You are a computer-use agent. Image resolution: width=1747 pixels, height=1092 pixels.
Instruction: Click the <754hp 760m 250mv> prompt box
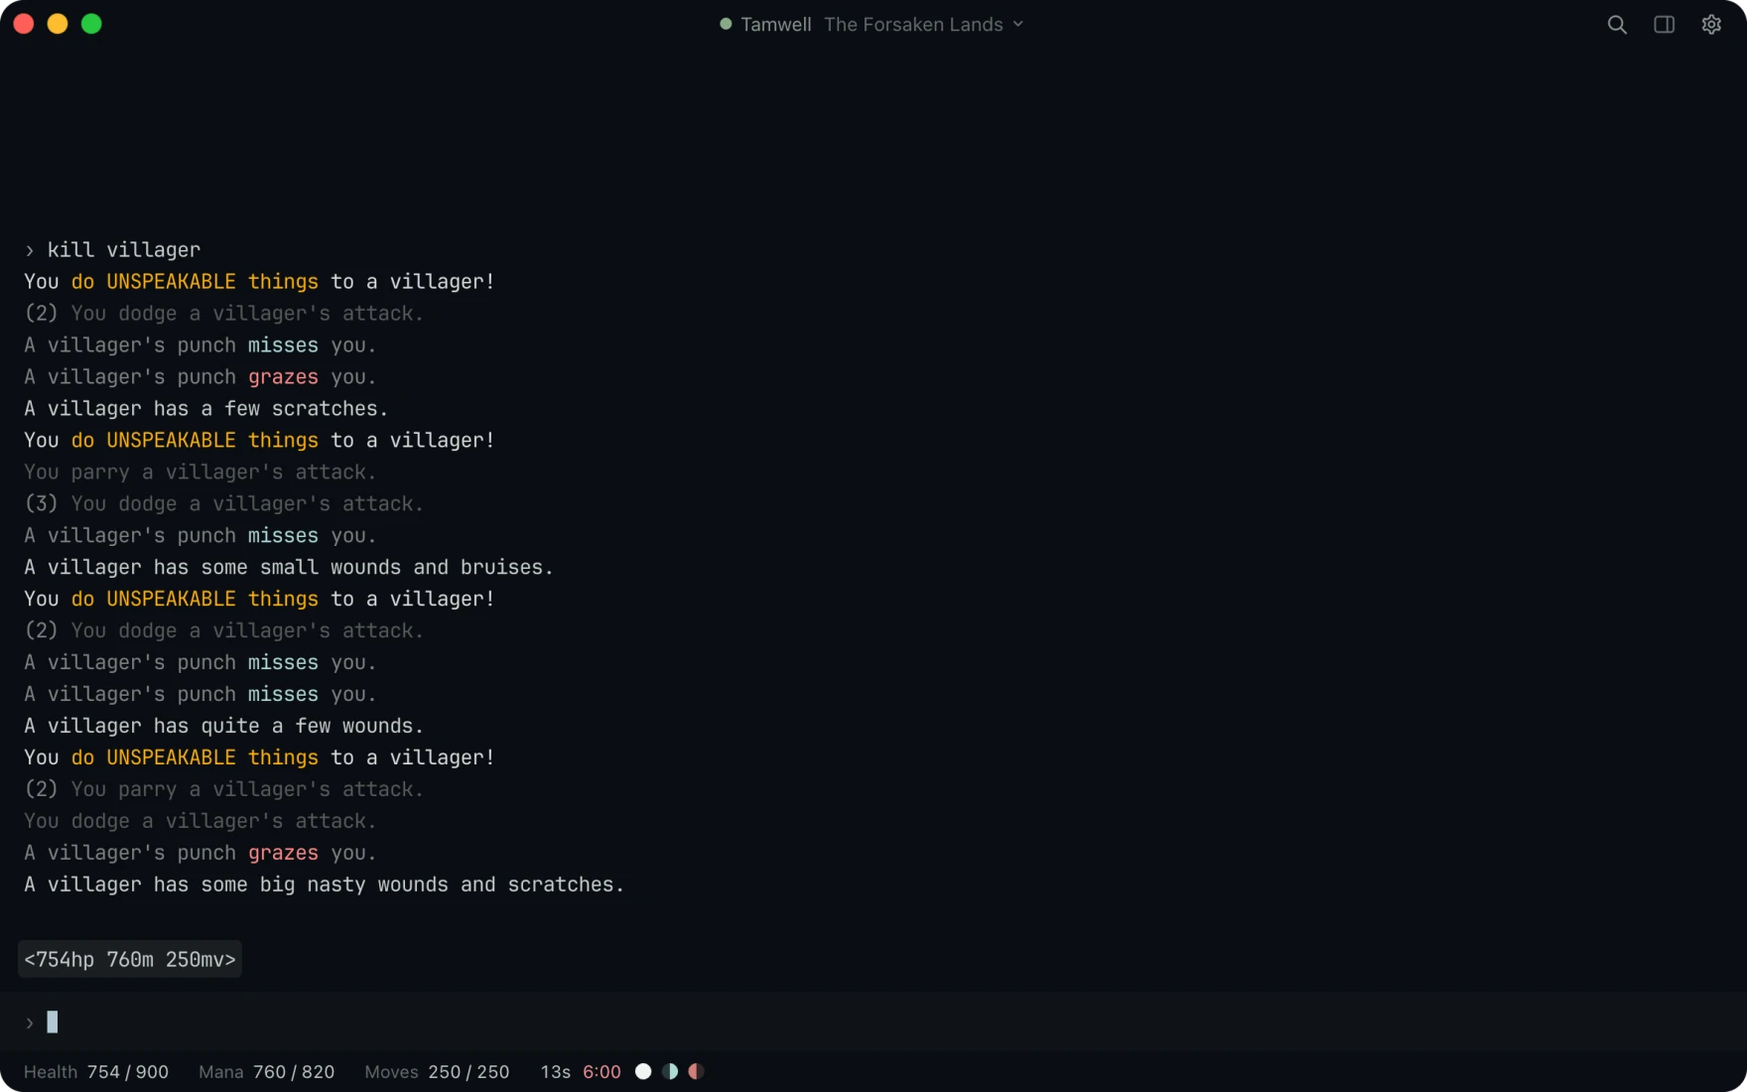pos(130,959)
